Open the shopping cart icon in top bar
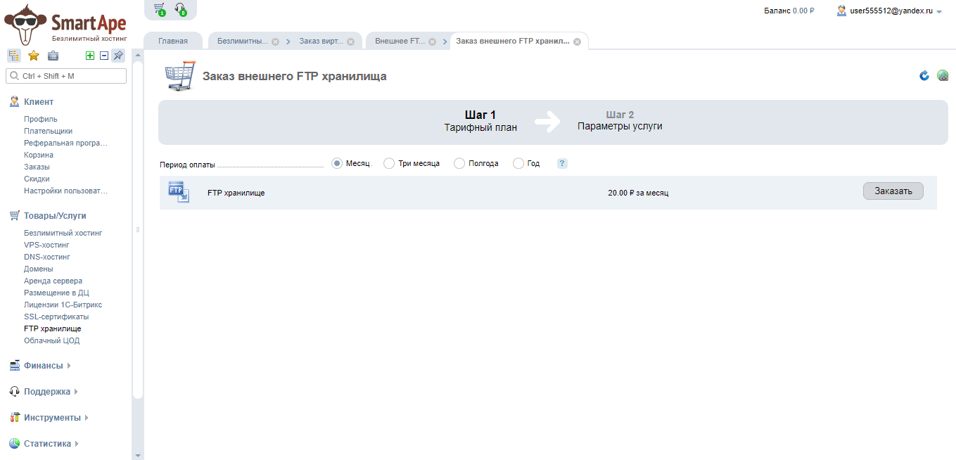Viewport: 956px width, 460px height. pos(159,9)
